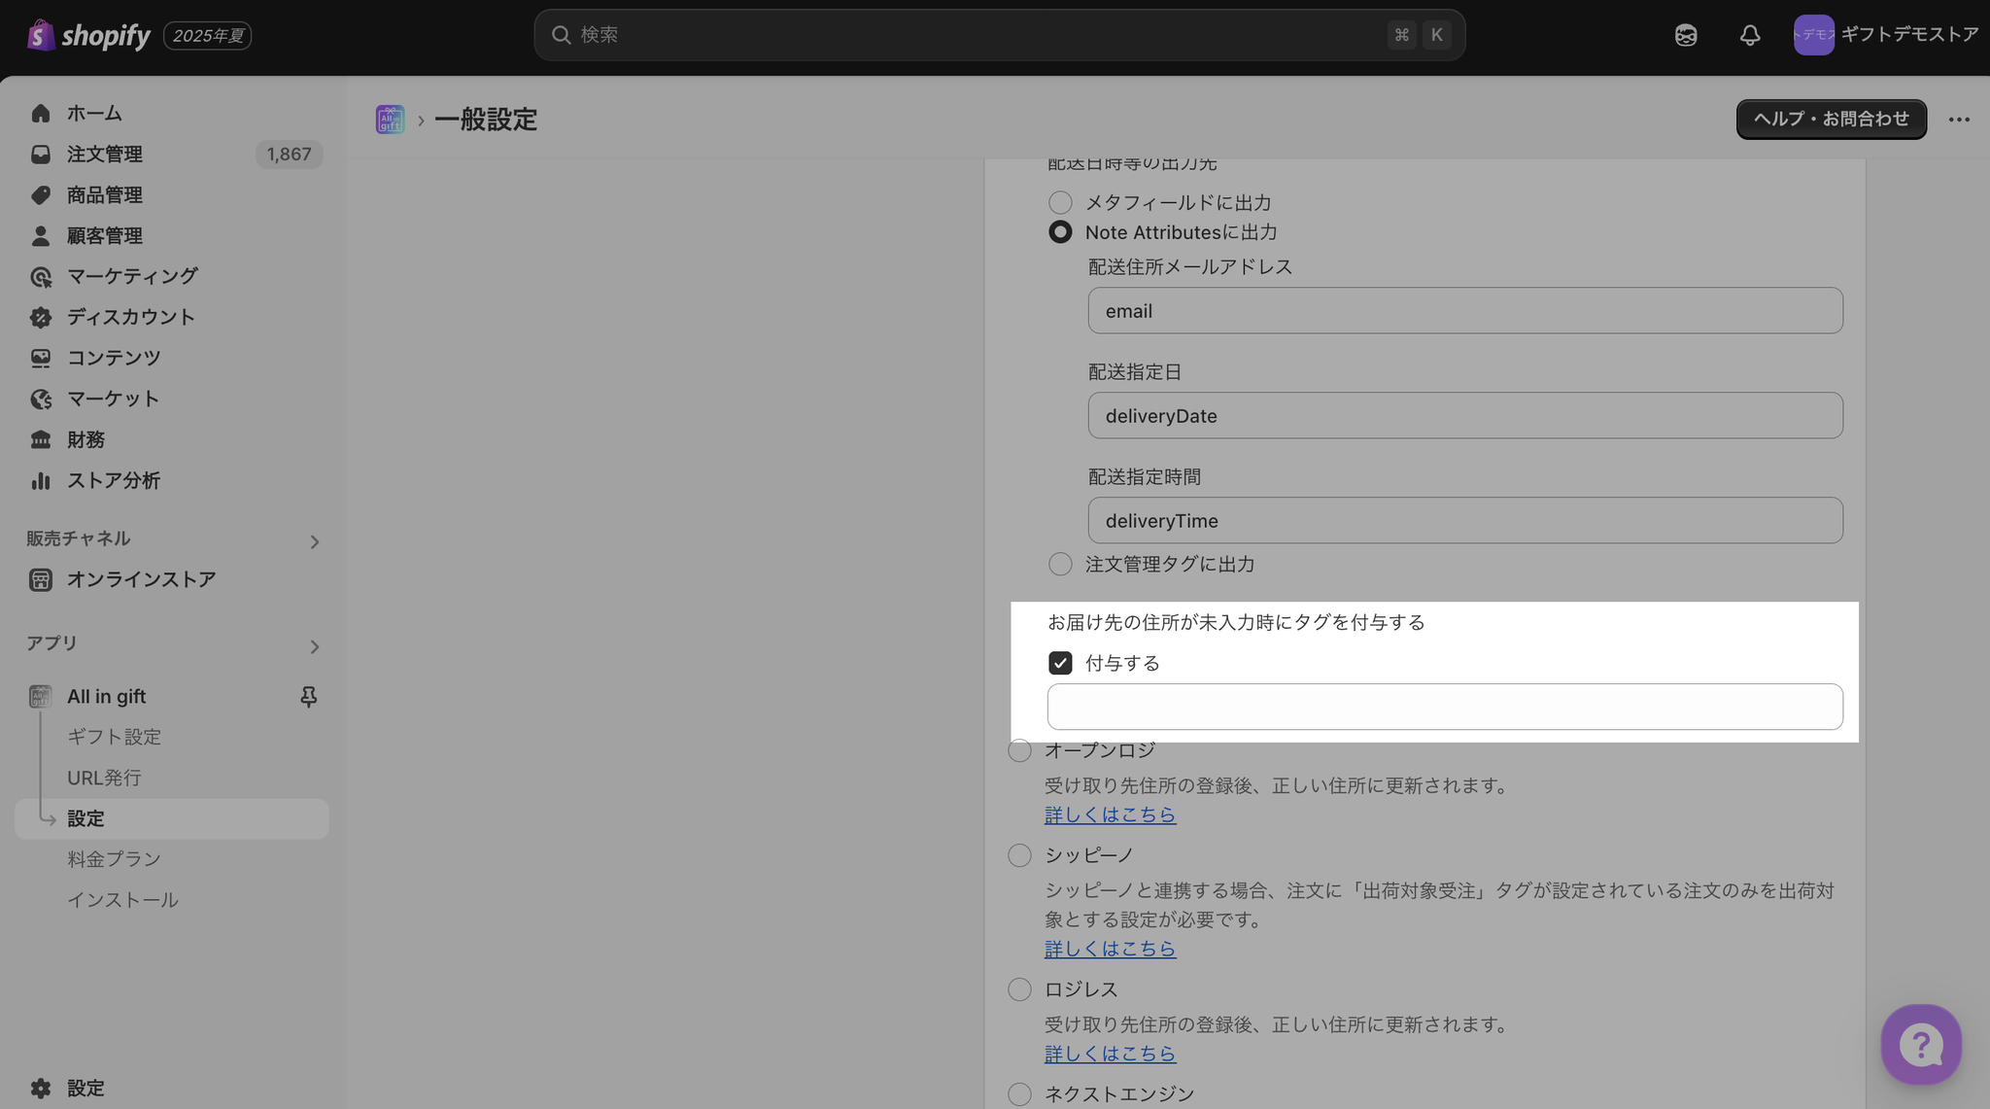
Task: Open the notifications bell icon
Action: point(1749,35)
